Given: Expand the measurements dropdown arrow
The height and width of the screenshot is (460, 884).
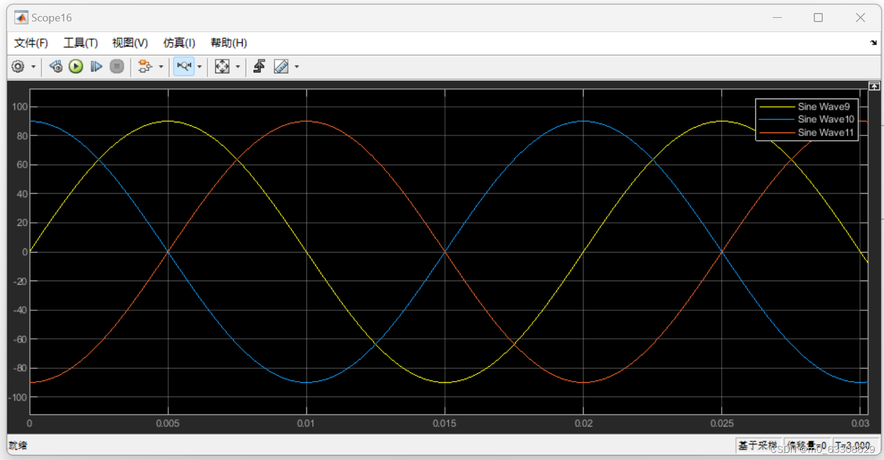Looking at the screenshot, I should tap(297, 67).
